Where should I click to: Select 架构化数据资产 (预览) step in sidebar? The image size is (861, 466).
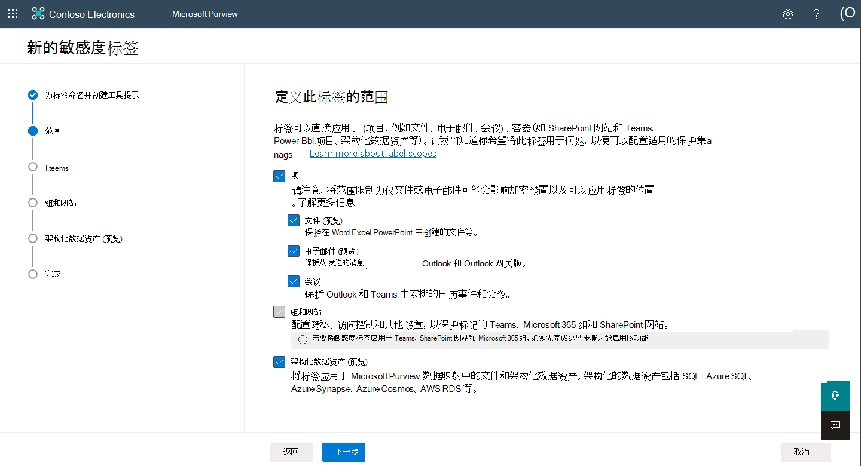click(84, 238)
